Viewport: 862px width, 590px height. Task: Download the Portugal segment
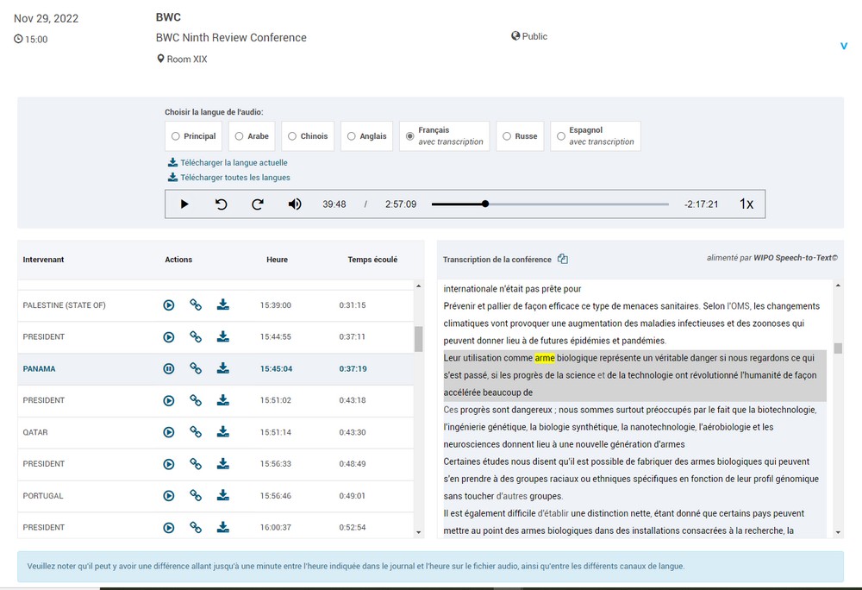pos(222,496)
